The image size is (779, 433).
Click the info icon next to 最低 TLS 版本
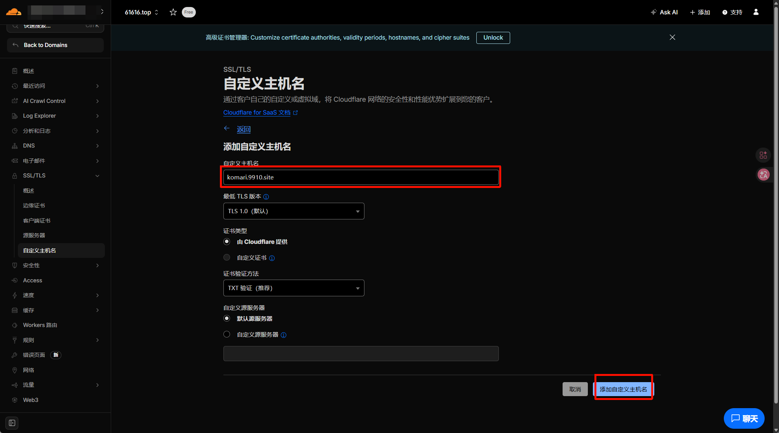[266, 197]
